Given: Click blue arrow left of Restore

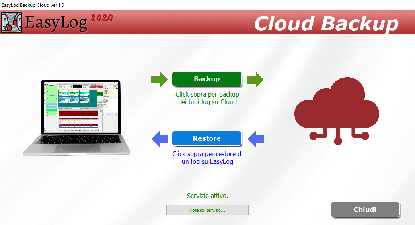Looking at the screenshot, I should pos(160,139).
